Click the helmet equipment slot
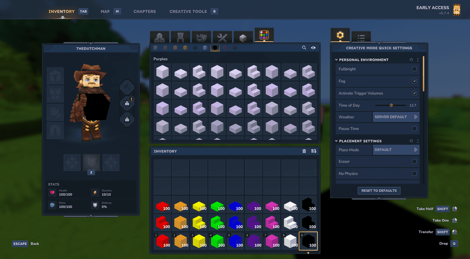The image size is (470, 259). coord(55,76)
